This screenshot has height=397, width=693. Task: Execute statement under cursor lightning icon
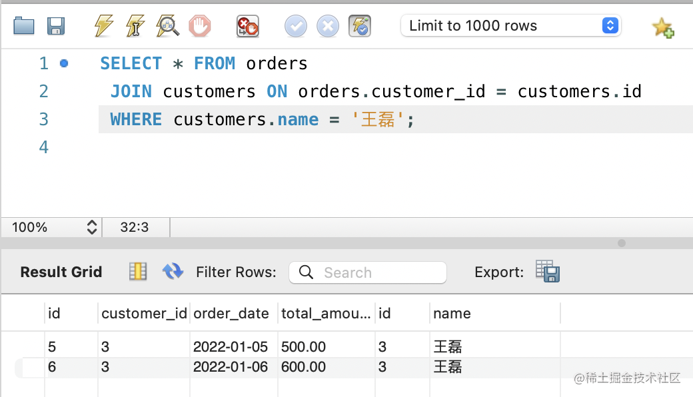(x=135, y=25)
